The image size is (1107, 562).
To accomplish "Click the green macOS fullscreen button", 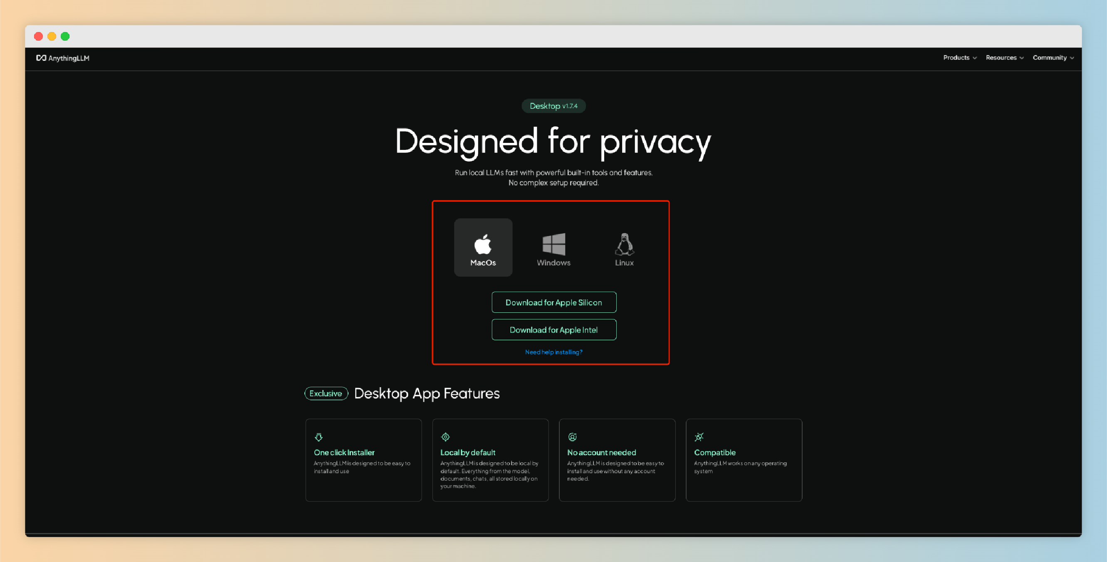I will (x=65, y=37).
